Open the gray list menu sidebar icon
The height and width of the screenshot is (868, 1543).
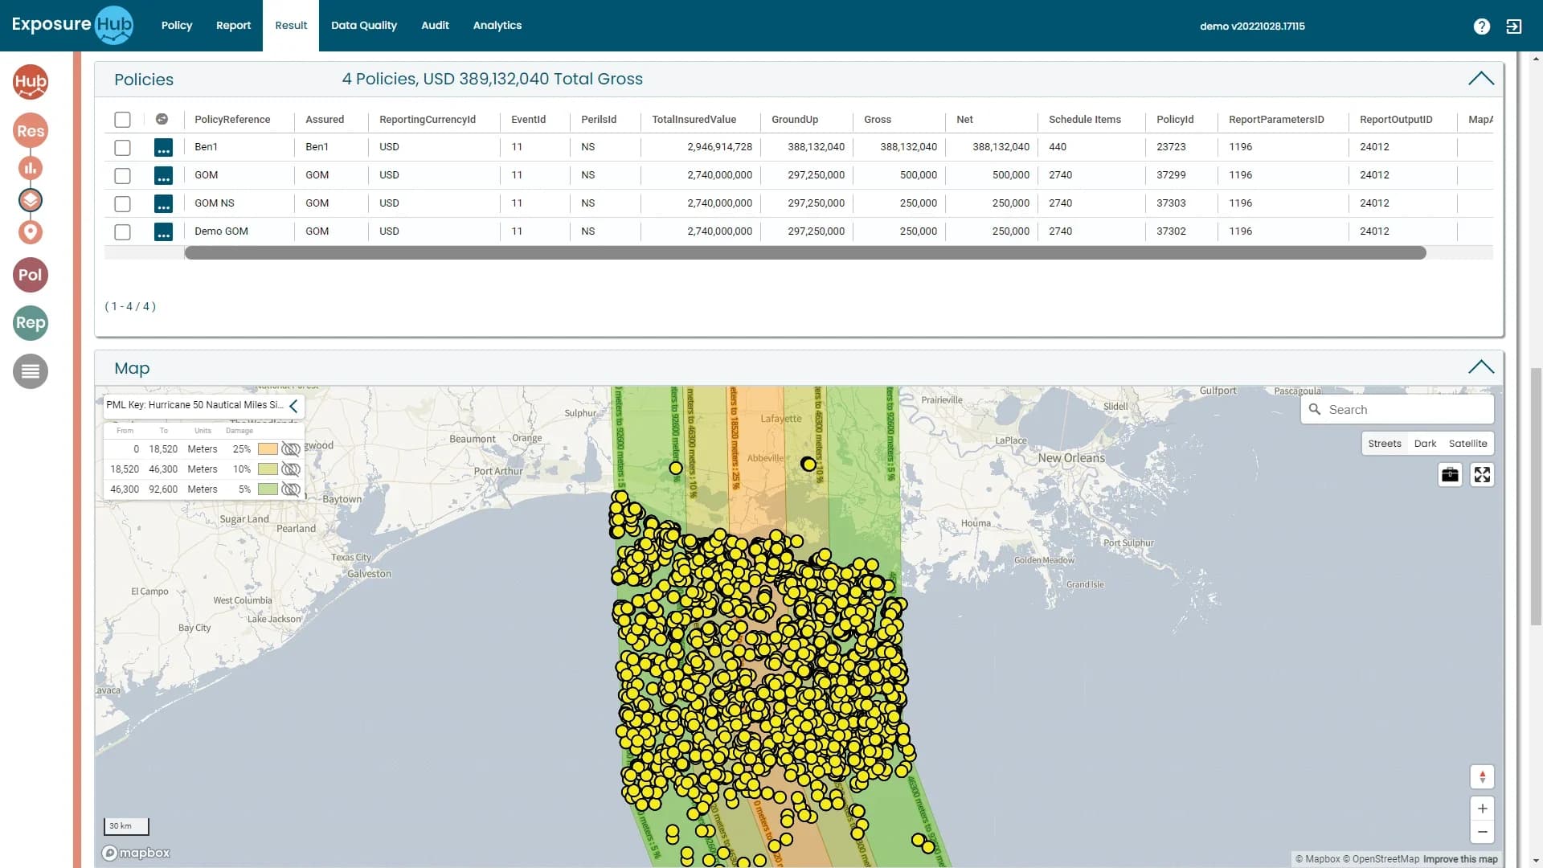click(x=31, y=371)
